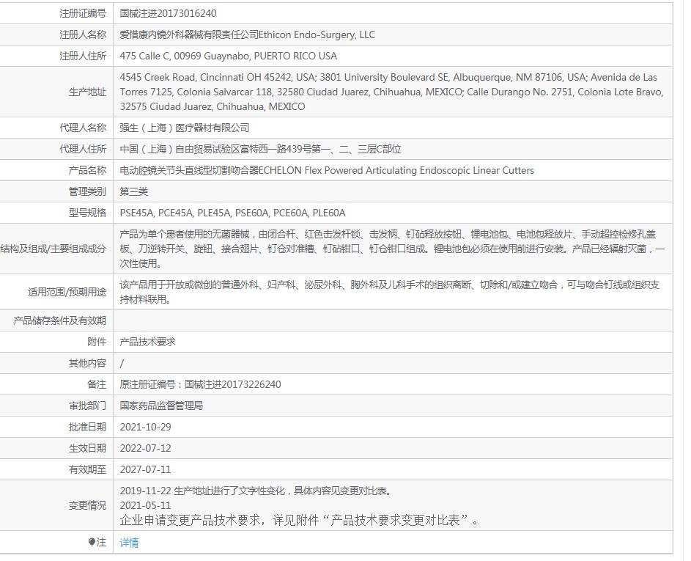Click the 注册证编号 label
Image resolution: width=691 pixels, height=561 pixels.
click(83, 13)
